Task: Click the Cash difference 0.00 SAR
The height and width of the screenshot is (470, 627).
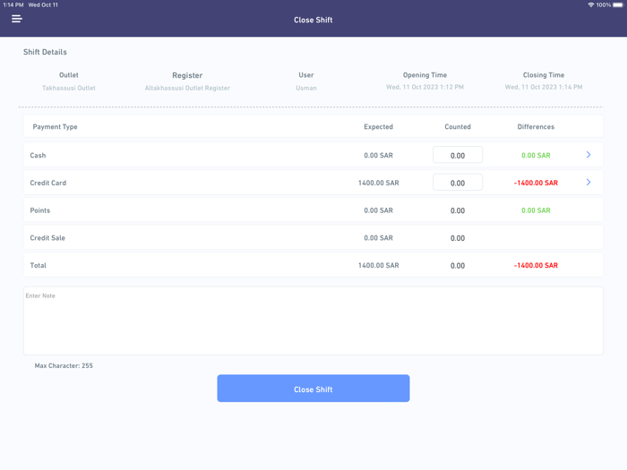Action: click(536, 156)
